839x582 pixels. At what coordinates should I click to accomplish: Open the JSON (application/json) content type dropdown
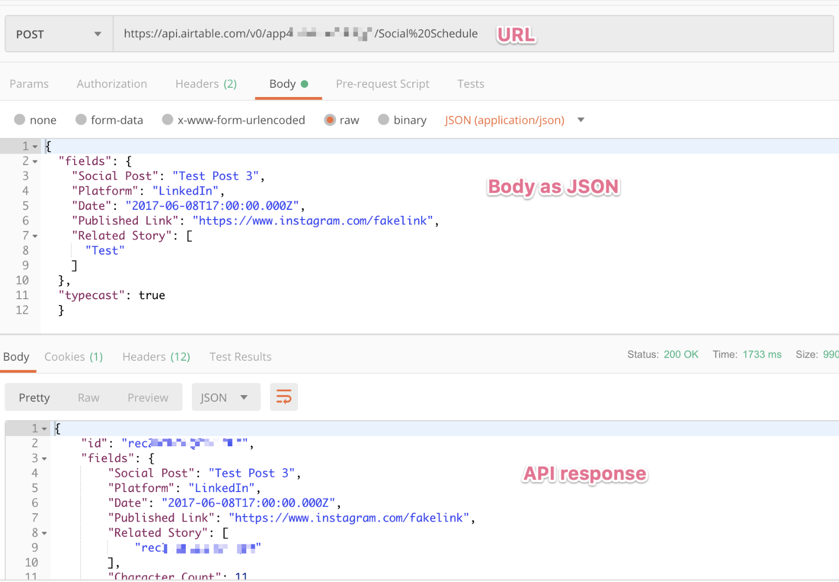(514, 120)
